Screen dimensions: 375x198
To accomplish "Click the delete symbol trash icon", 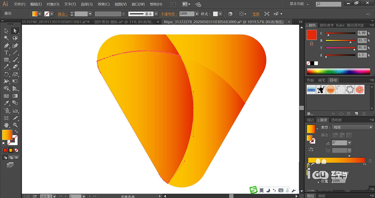I will coord(364,114).
